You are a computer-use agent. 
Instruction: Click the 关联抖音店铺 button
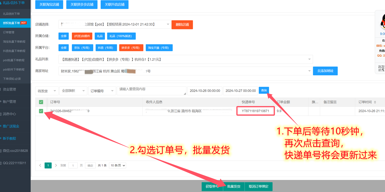coord(114,5)
